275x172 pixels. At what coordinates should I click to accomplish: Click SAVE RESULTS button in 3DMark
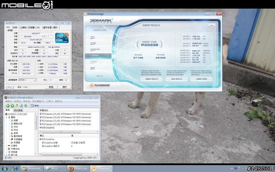coord(177,79)
